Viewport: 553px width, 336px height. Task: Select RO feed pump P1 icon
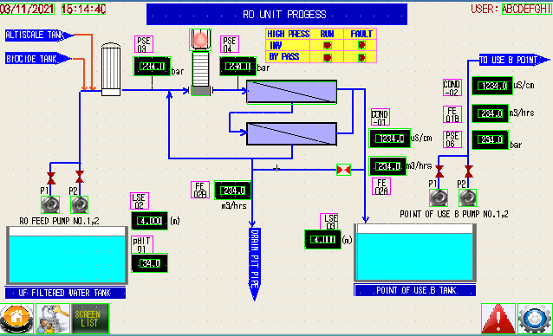[x=50, y=204]
